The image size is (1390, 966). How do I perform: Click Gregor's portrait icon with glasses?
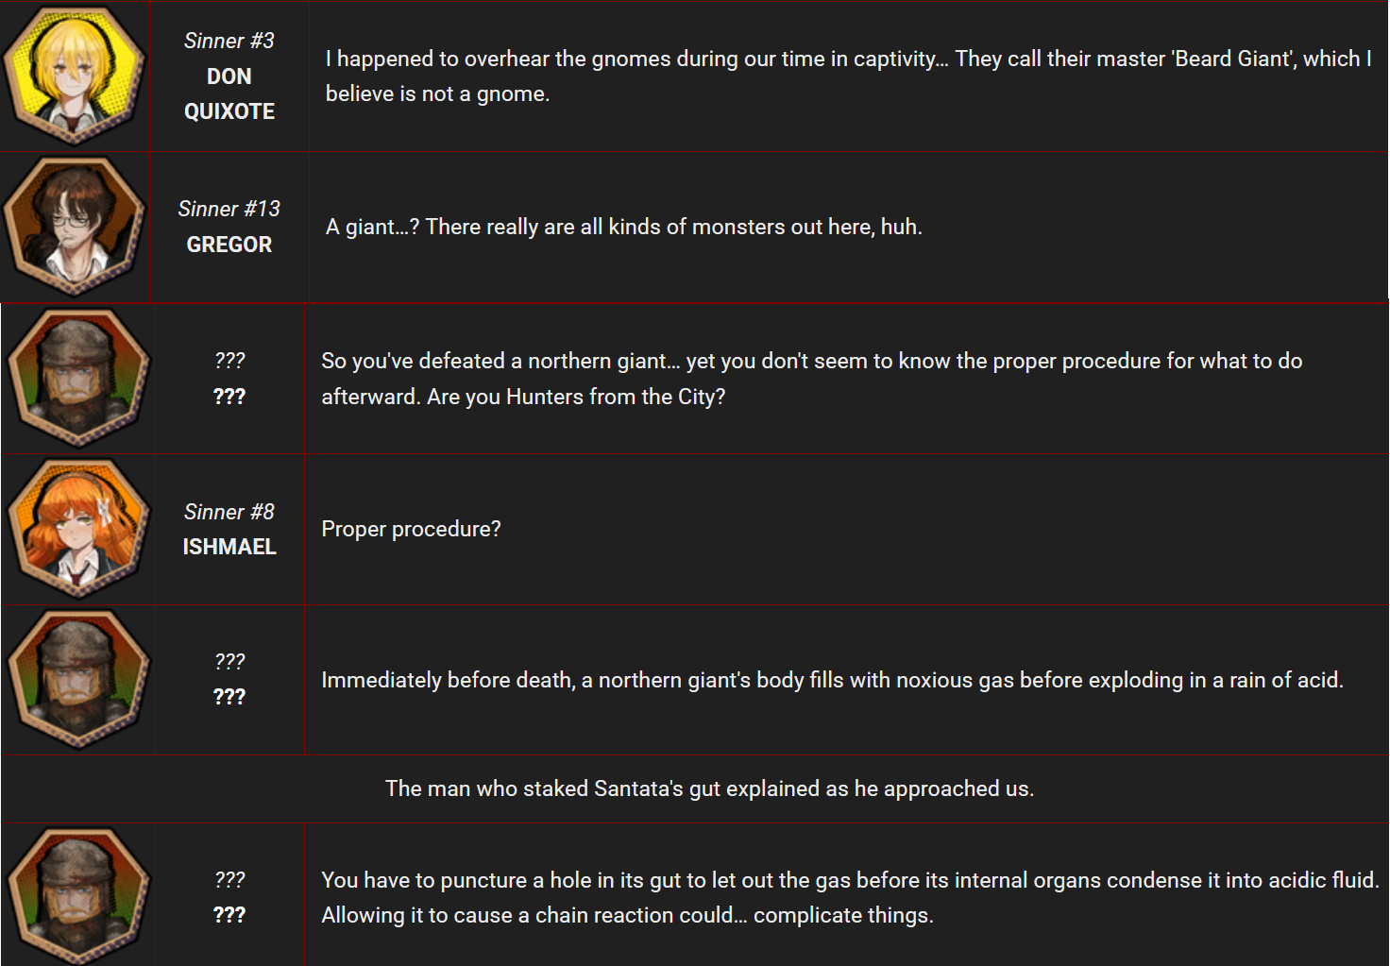(x=75, y=227)
